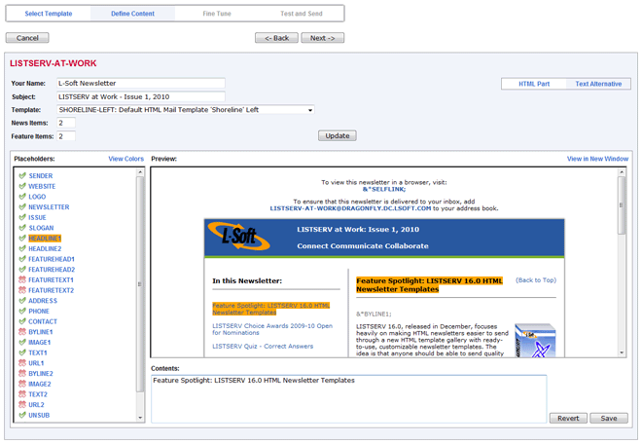Click the check icon next to HEADLINE2
The image size is (642, 444).
(x=22, y=248)
